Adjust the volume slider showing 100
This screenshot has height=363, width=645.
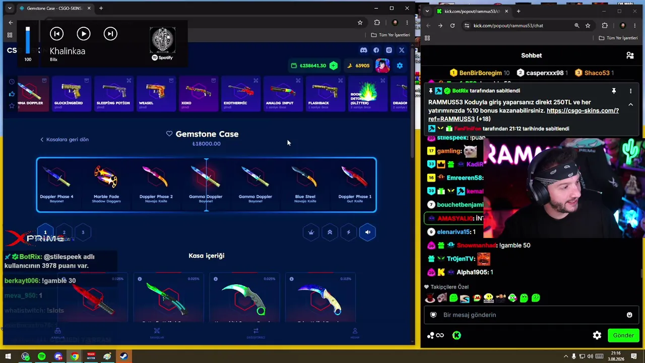click(x=28, y=40)
